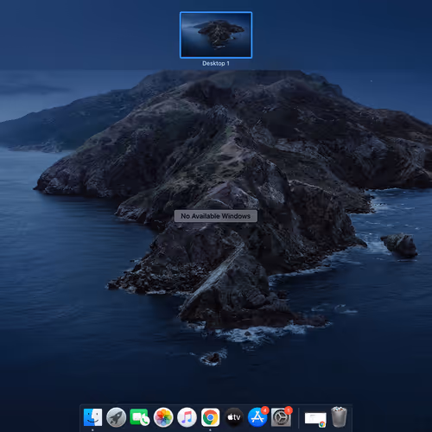Open Google Chrome in the Dock
Image resolution: width=432 pixels, height=432 pixels.
[x=210, y=417]
